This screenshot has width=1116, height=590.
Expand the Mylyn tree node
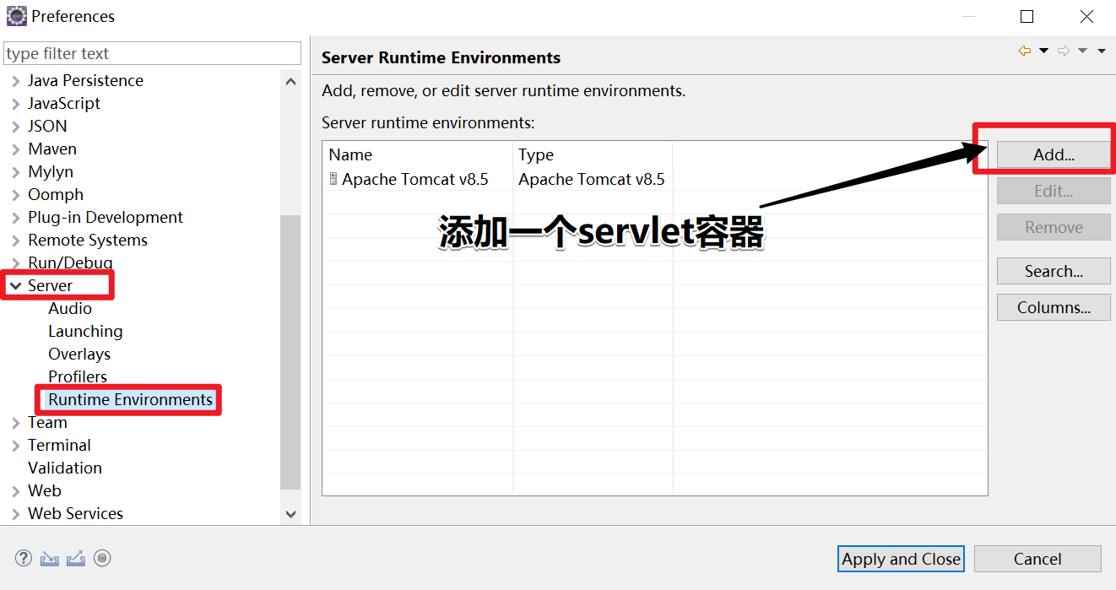coord(16,172)
